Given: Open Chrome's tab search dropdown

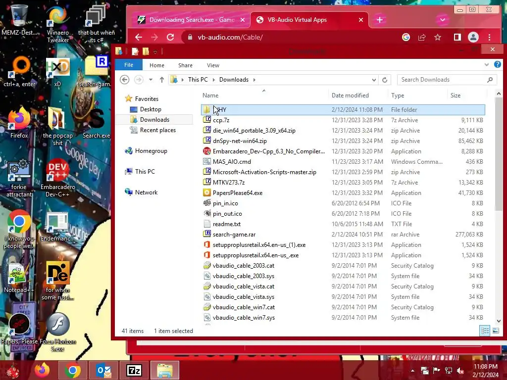Looking at the screenshot, I should click(442, 20).
